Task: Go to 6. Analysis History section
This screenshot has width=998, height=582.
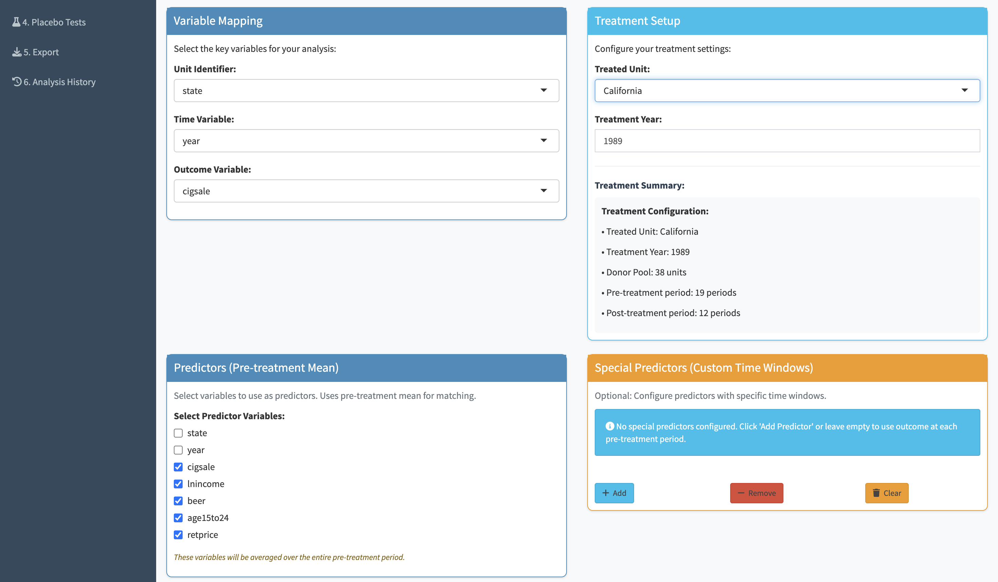Action: coord(59,82)
